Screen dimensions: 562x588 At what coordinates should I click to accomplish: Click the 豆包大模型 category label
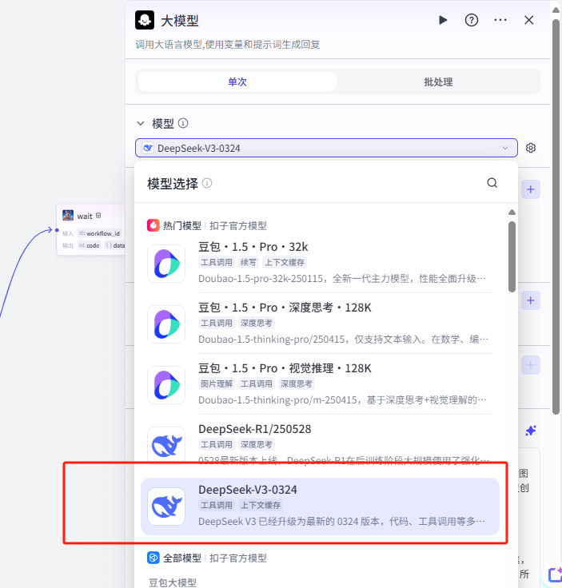173,582
